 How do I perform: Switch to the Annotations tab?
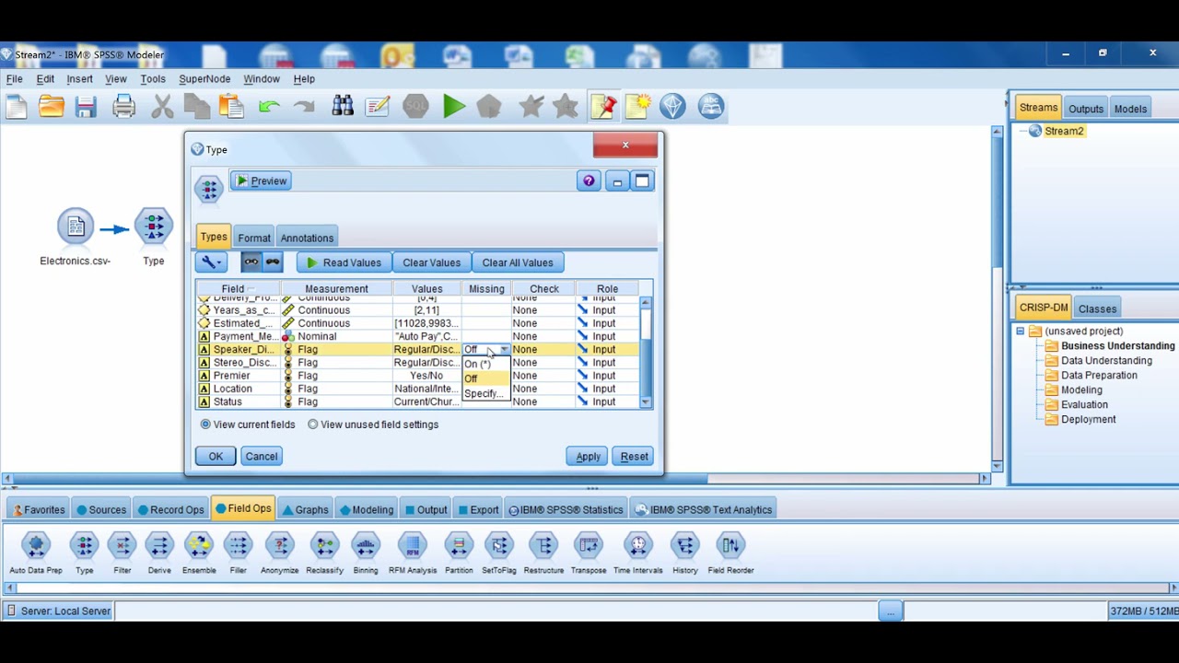click(307, 238)
